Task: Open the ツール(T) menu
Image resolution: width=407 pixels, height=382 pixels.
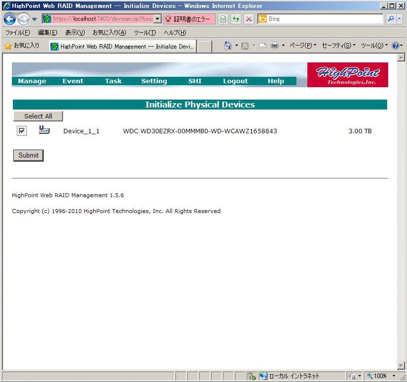Action: pyautogui.click(x=145, y=32)
